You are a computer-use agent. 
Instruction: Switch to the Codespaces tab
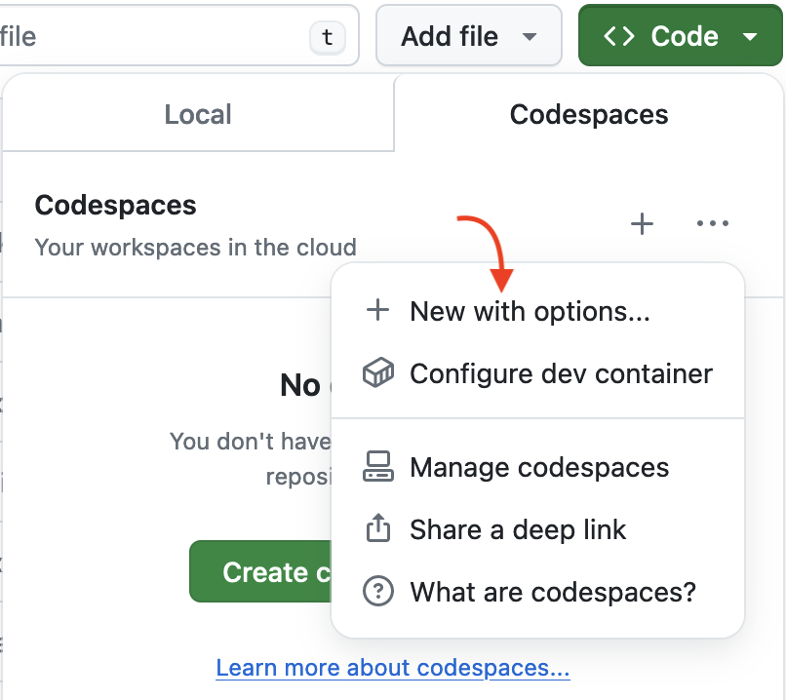click(x=588, y=114)
